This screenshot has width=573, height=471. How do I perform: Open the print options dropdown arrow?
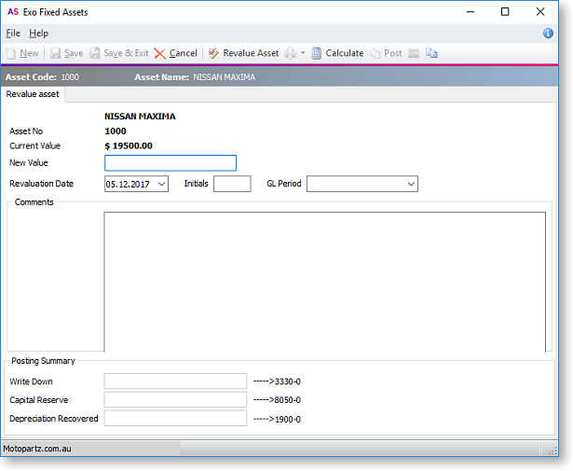303,53
